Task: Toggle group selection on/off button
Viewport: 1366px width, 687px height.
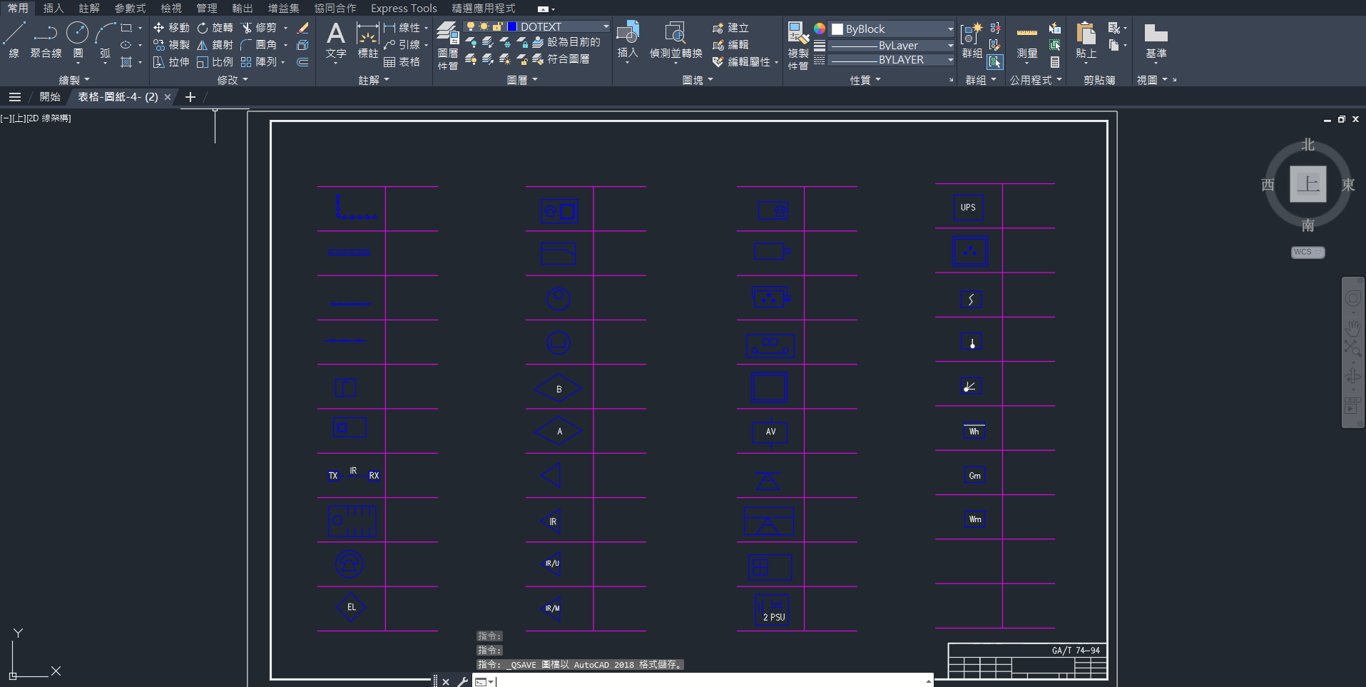Action: (x=995, y=62)
